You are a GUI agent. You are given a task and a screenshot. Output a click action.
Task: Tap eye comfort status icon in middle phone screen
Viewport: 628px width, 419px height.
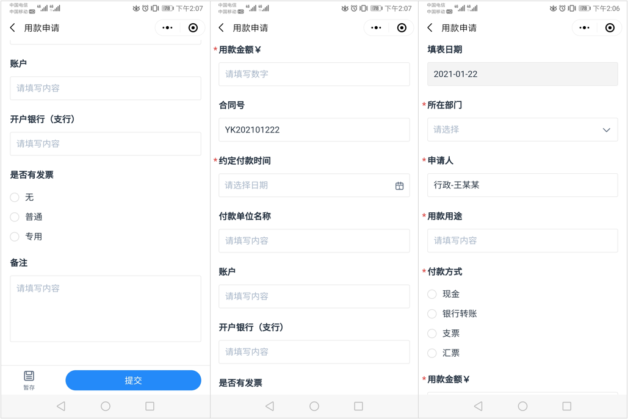pos(345,9)
